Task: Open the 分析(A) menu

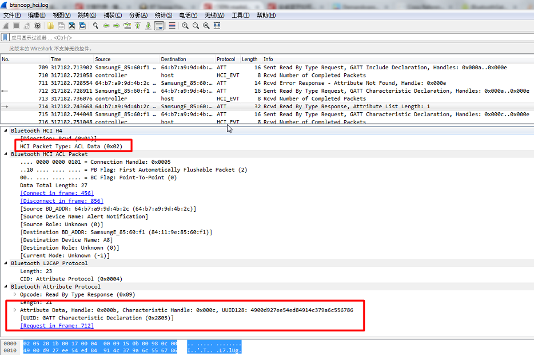Action: (x=138, y=15)
